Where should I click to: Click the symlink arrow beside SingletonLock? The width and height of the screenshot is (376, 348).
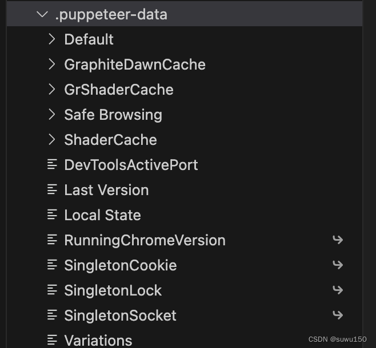coord(338,290)
